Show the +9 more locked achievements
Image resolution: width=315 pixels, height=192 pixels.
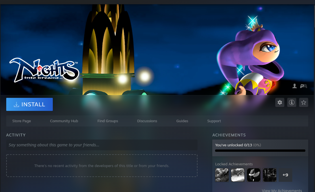(285, 175)
